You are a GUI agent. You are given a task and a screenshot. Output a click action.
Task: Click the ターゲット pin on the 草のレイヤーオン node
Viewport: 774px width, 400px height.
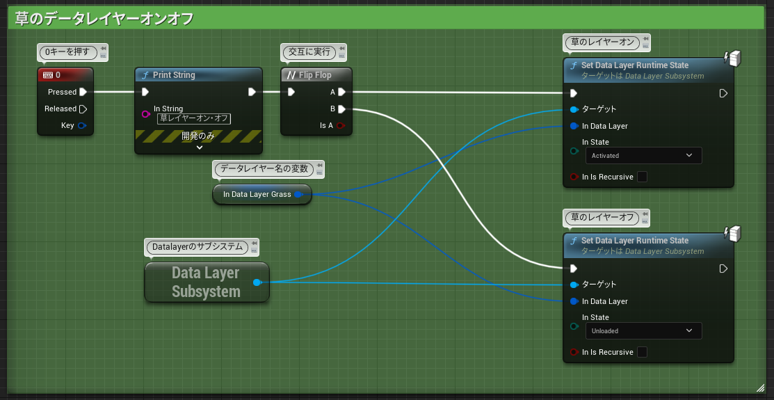coord(574,109)
